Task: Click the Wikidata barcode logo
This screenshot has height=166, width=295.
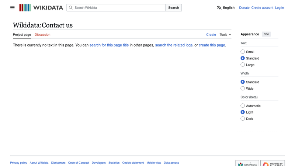Action: pyautogui.click(x=25, y=8)
